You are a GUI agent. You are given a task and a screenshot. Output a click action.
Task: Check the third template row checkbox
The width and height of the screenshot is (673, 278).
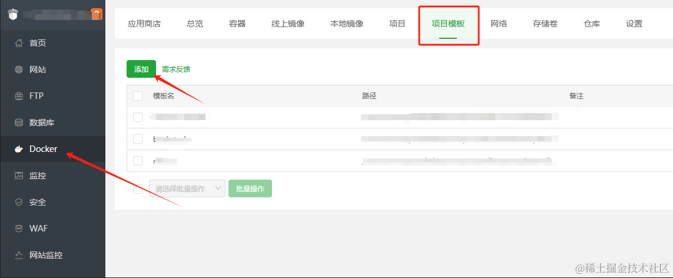[x=138, y=161]
